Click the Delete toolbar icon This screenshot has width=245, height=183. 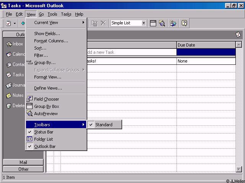pos(103,23)
